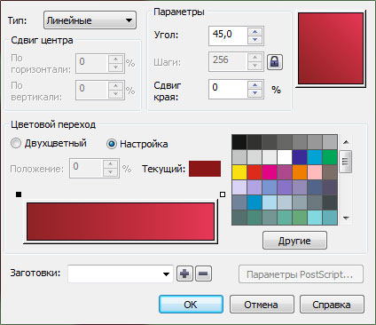376x325 pixels.
Task: Click the Шаги down arrow
Action: [255, 66]
